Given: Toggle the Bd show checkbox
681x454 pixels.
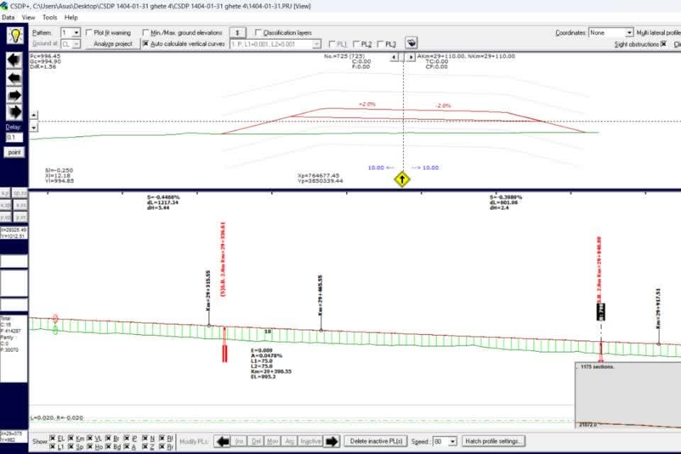Looking at the screenshot, I should click(x=108, y=446).
